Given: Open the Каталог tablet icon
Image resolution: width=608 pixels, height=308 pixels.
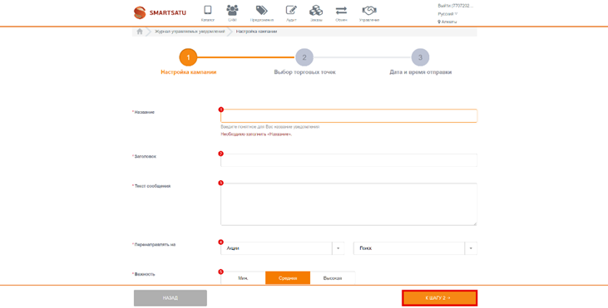Looking at the screenshot, I should (x=208, y=10).
